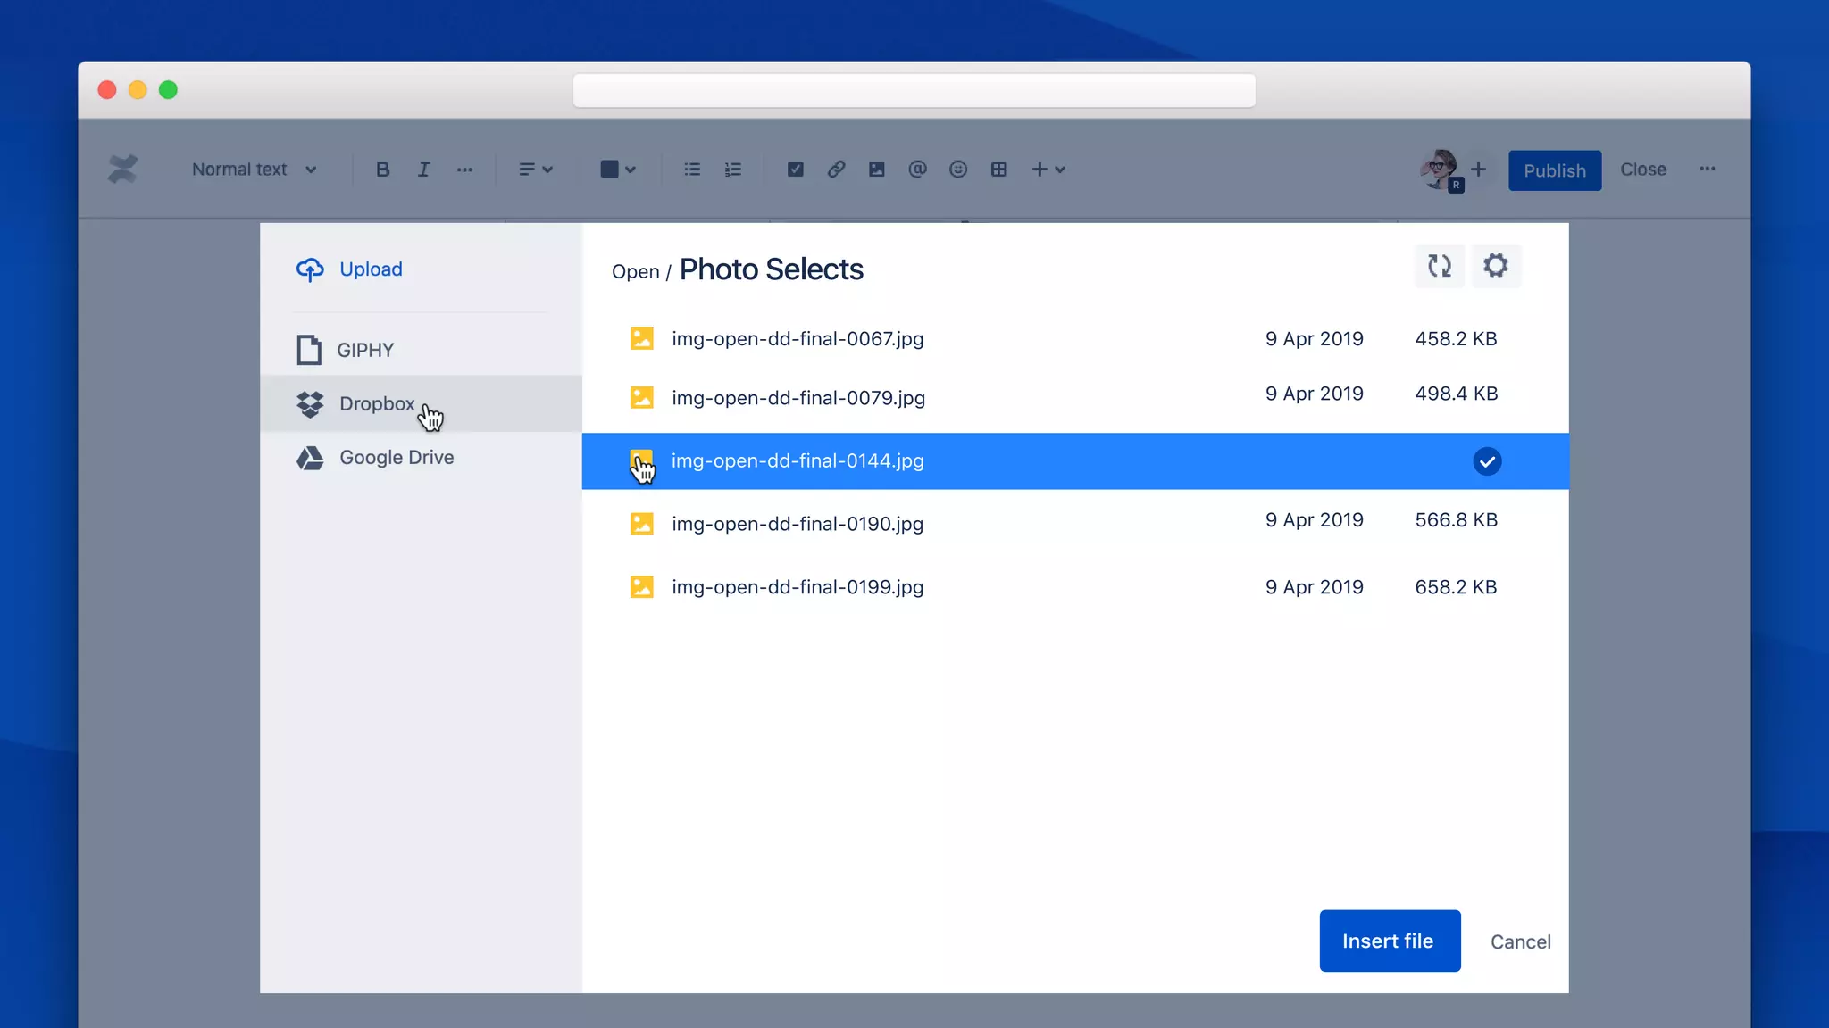The width and height of the screenshot is (1829, 1028).
Task: Insert a table from toolbar
Action: pos(998,170)
